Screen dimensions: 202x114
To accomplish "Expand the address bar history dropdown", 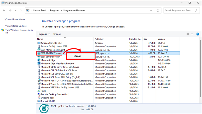I will pos(152,10).
